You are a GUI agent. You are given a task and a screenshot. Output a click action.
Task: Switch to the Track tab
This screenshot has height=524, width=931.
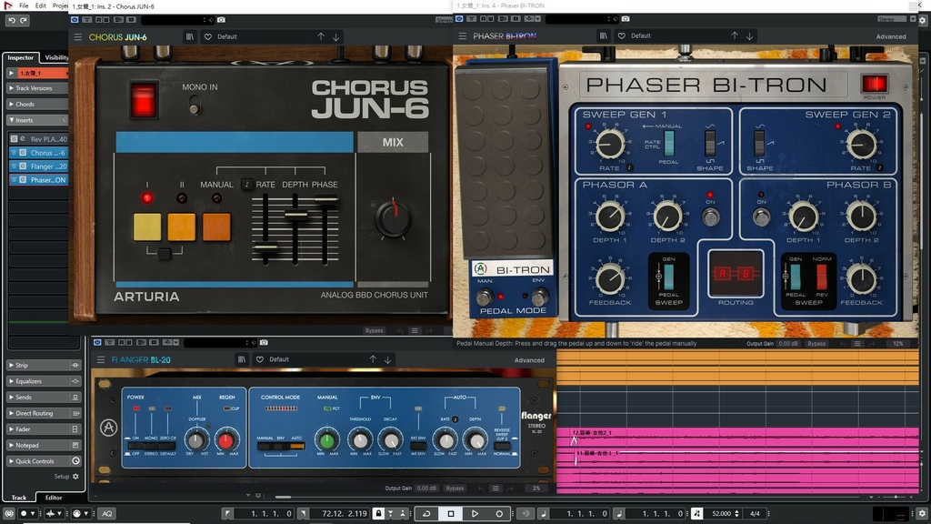(19, 498)
